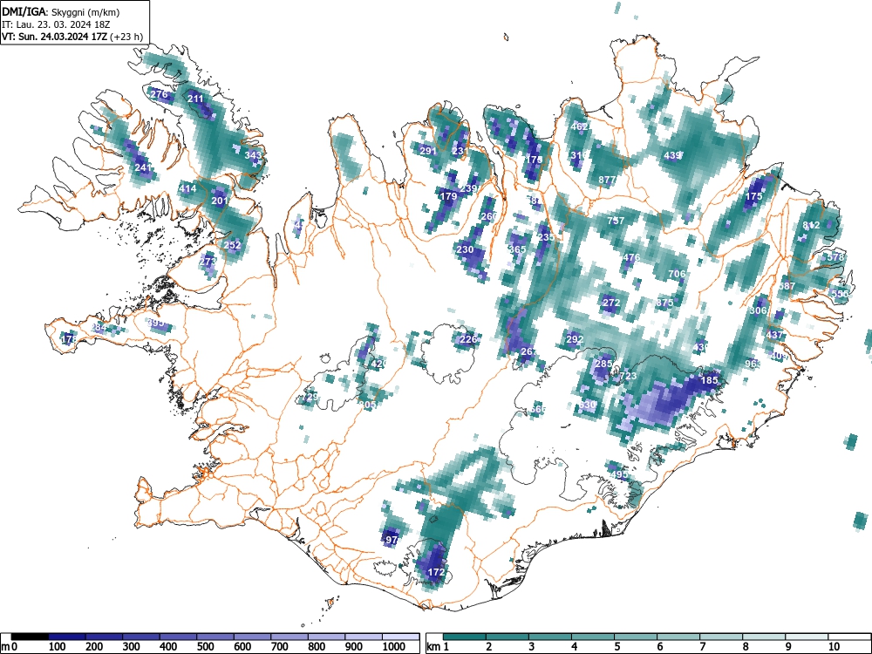This screenshot has width=872, height=654.
Task: Click the km-scale swatch between 5 and 6
Action: tap(636, 637)
